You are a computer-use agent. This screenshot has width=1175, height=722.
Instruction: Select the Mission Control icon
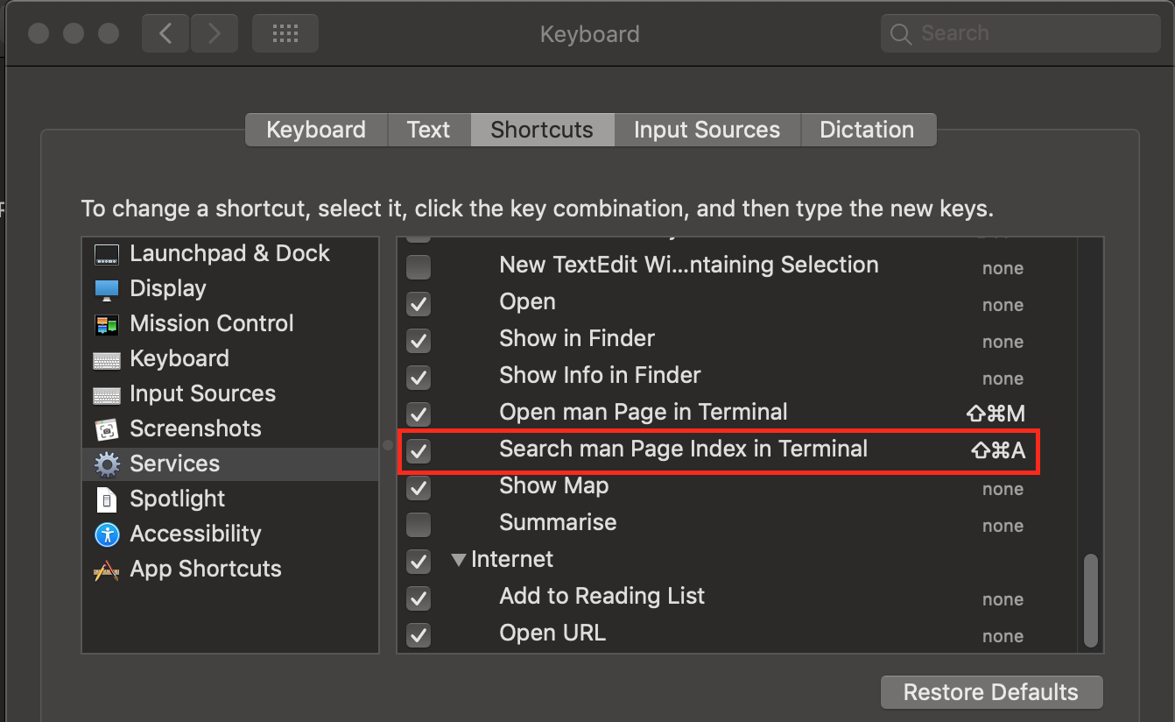pyautogui.click(x=106, y=323)
